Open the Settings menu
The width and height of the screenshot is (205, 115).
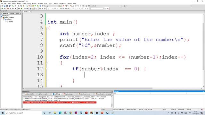point(70,4)
